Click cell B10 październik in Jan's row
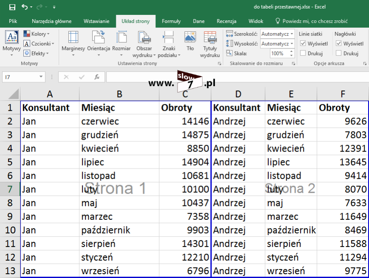The image size is (369, 278). (x=119, y=230)
